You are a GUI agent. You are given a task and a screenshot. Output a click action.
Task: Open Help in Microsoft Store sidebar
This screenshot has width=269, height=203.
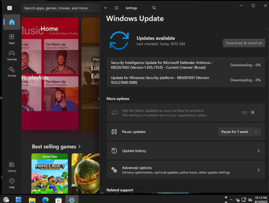pos(12,183)
